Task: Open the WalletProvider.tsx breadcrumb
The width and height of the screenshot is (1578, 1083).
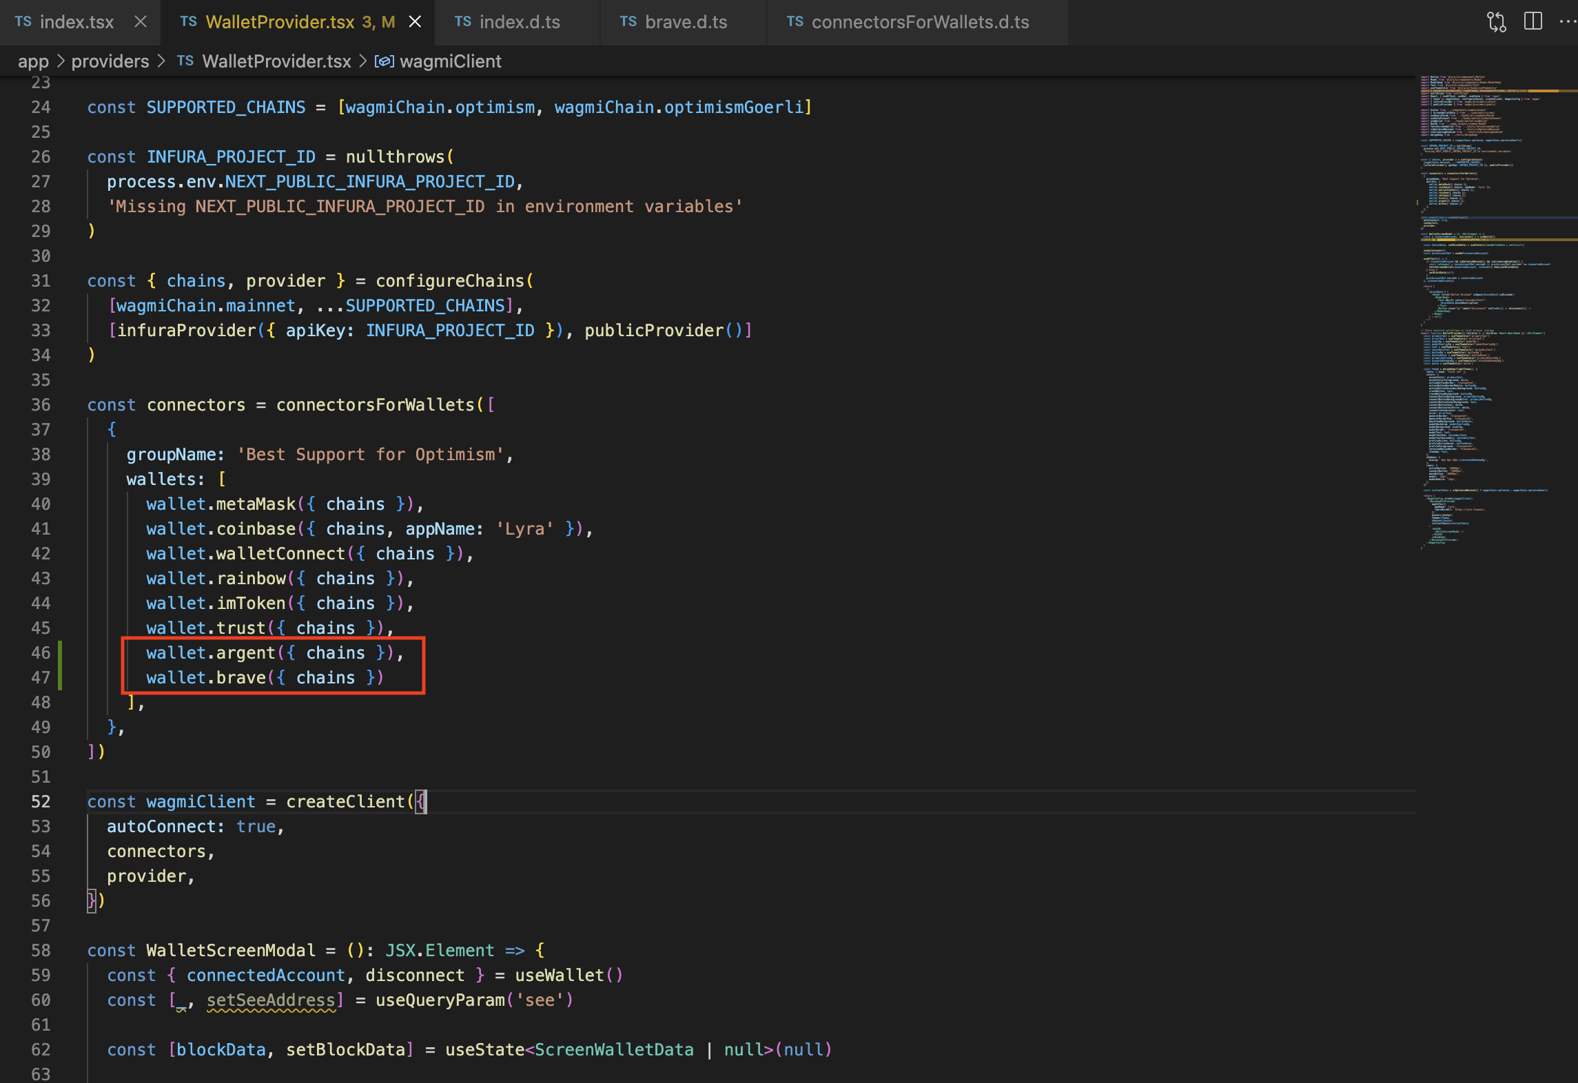Action: tap(276, 61)
